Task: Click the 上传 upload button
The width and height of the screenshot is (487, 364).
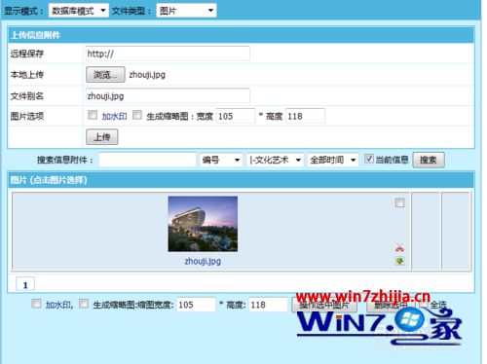Action: pos(102,137)
